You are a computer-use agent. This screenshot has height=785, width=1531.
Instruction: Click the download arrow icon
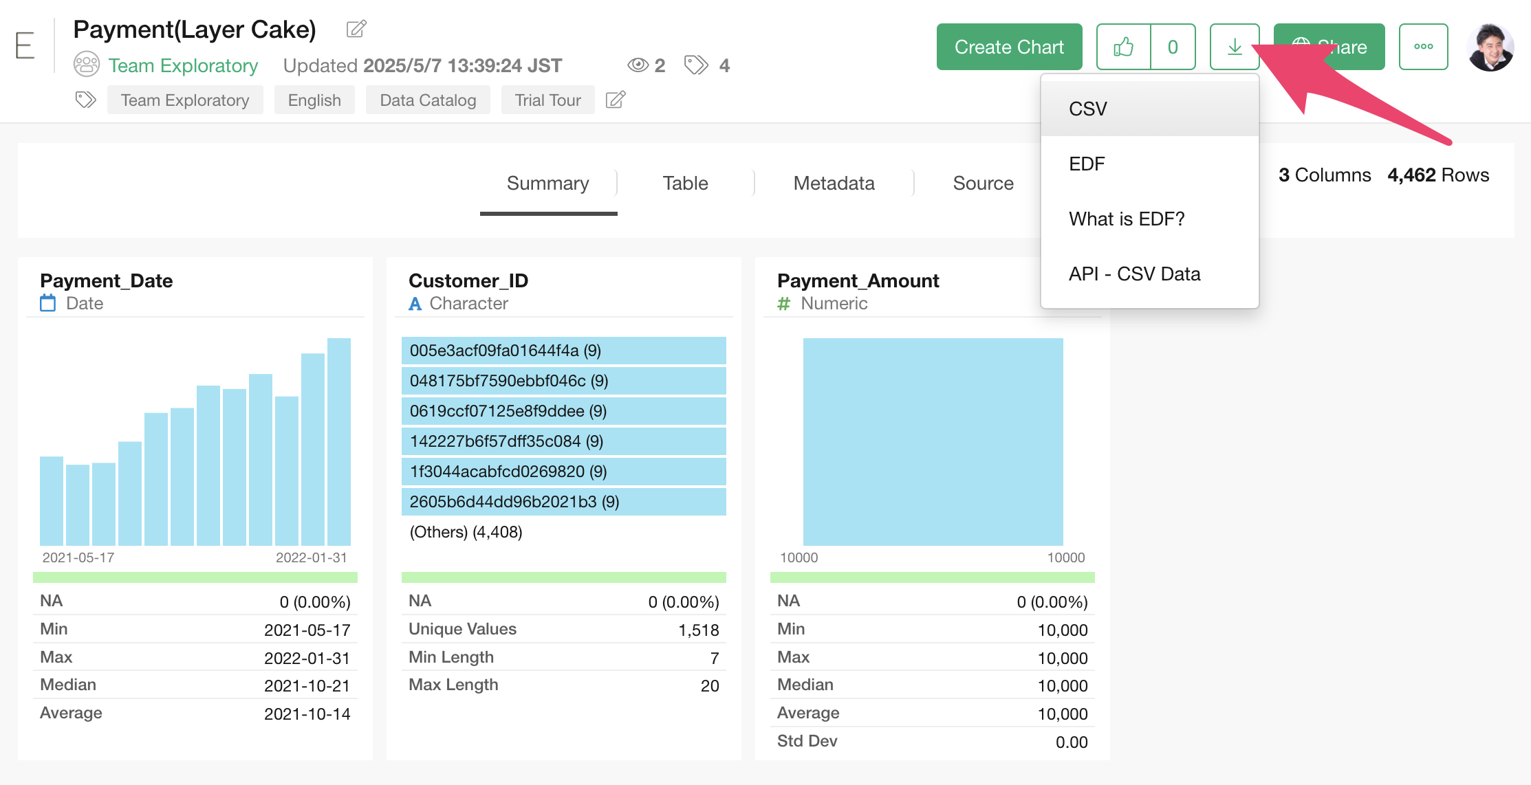click(1235, 47)
